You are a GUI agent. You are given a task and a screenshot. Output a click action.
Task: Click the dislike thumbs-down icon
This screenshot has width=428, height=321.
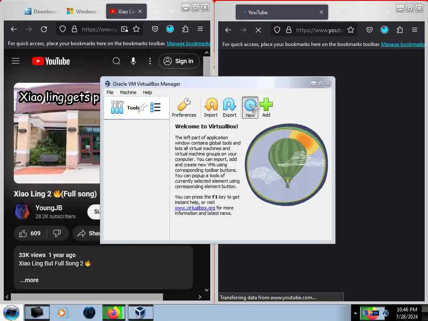(57, 233)
